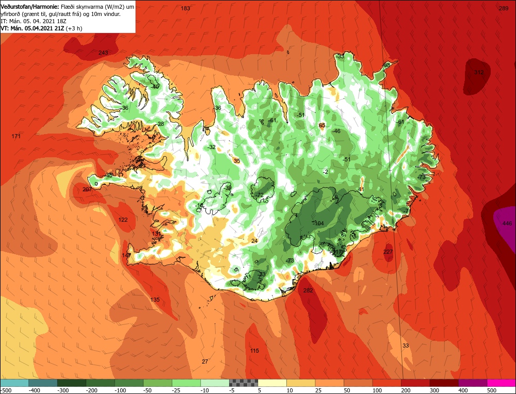
Task: Click the 122 value in the western bay
Action: (123, 220)
